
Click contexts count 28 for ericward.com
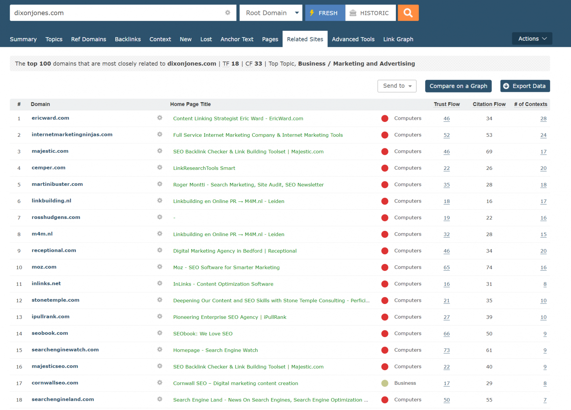click(x=543, y=119)
